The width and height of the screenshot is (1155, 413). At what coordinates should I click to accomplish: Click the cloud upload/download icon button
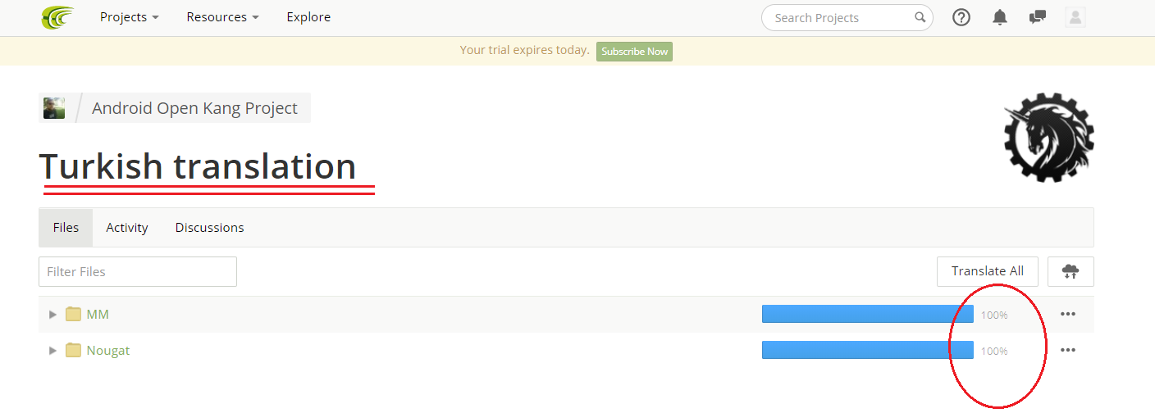click(x=1071, y=271)
